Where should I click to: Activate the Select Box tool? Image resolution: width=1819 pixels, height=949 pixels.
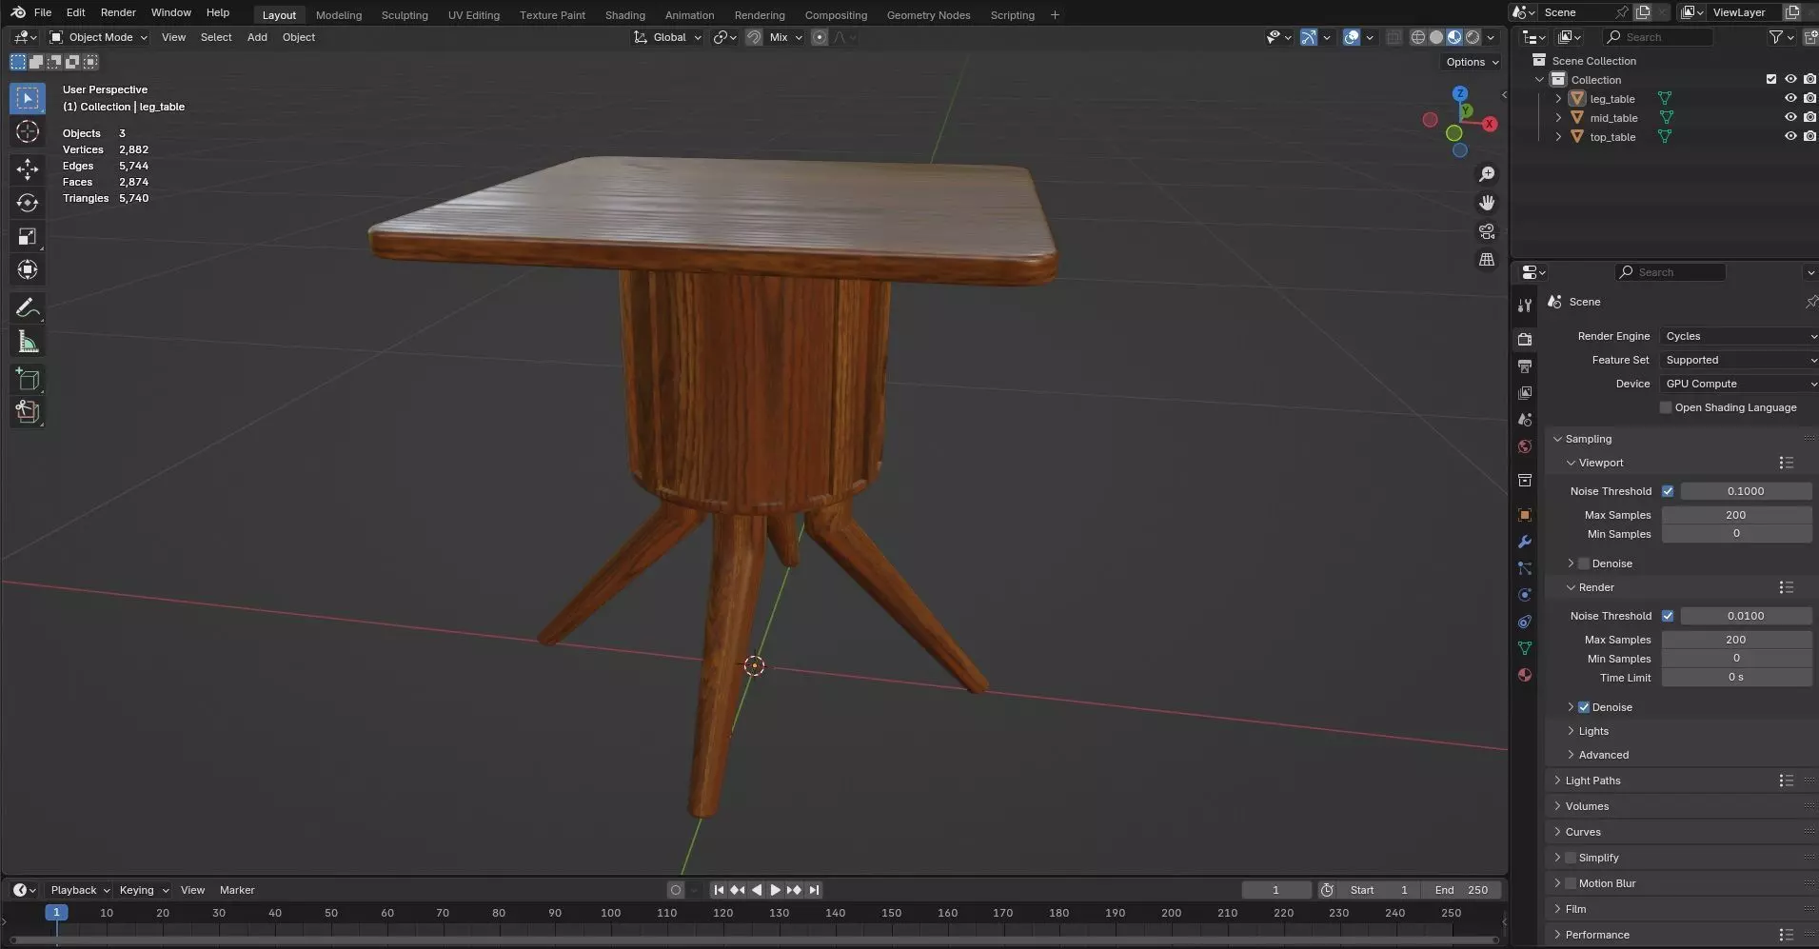[28, 98]
